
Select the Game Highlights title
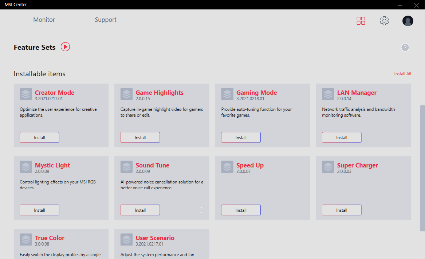(160, 93)
